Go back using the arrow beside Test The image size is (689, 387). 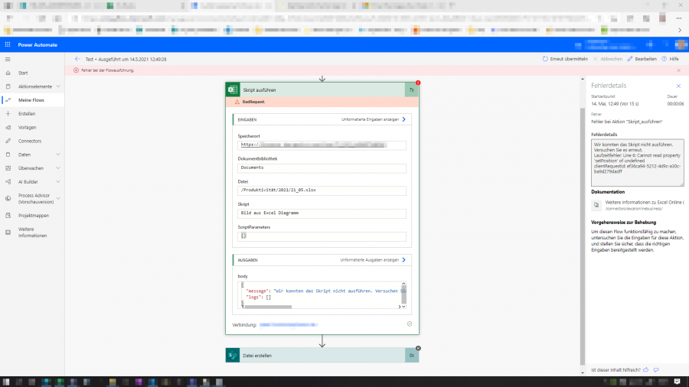(77, 59)
